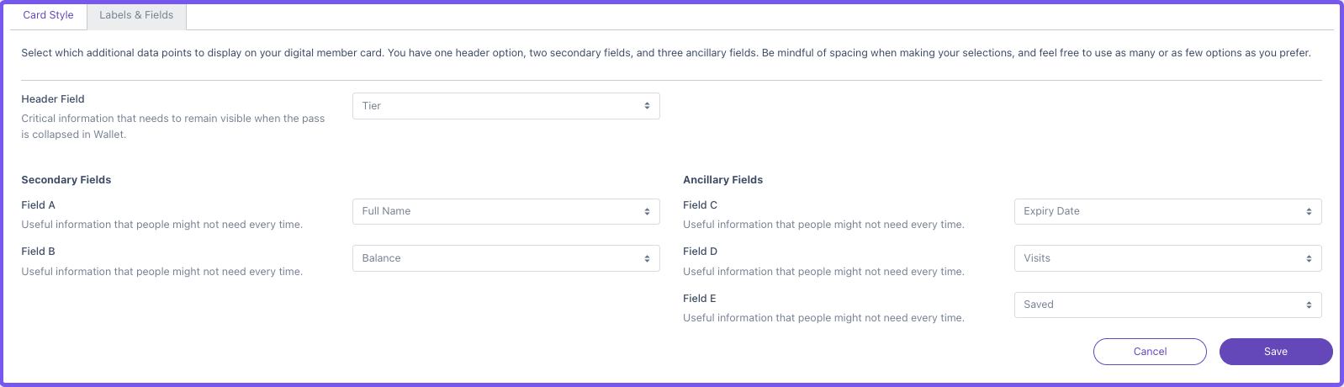This screenshot has width=1344, height=387.
Task: Open the Full Name dropdown for Field A
Action: (x=505, y=211)
